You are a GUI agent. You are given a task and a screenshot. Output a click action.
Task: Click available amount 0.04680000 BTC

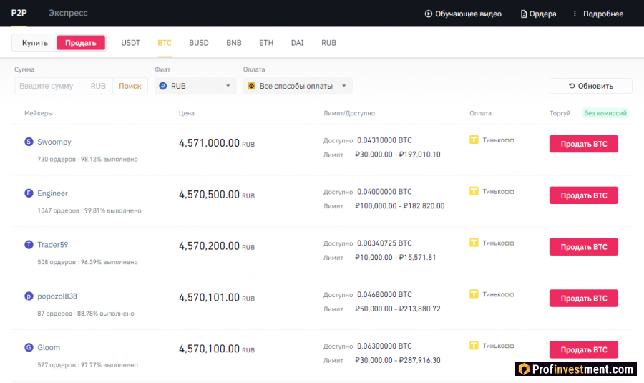click(x=384, y=294)
